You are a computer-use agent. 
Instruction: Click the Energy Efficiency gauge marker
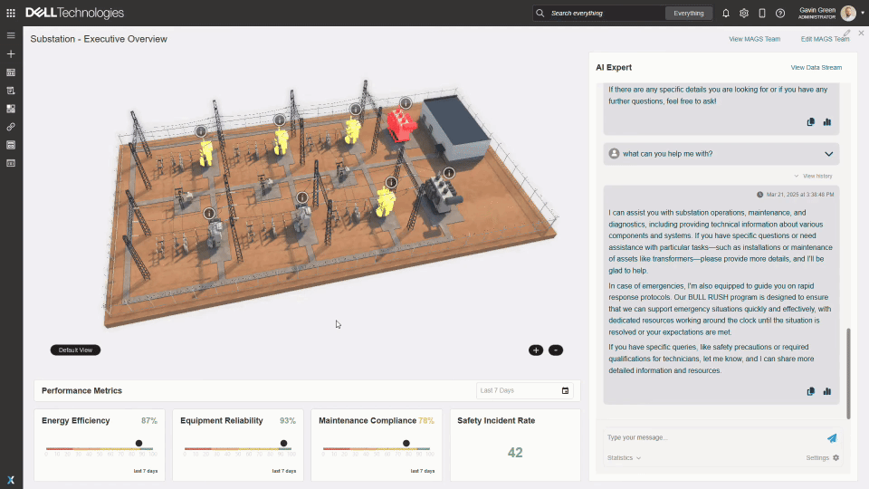[138, 444]
